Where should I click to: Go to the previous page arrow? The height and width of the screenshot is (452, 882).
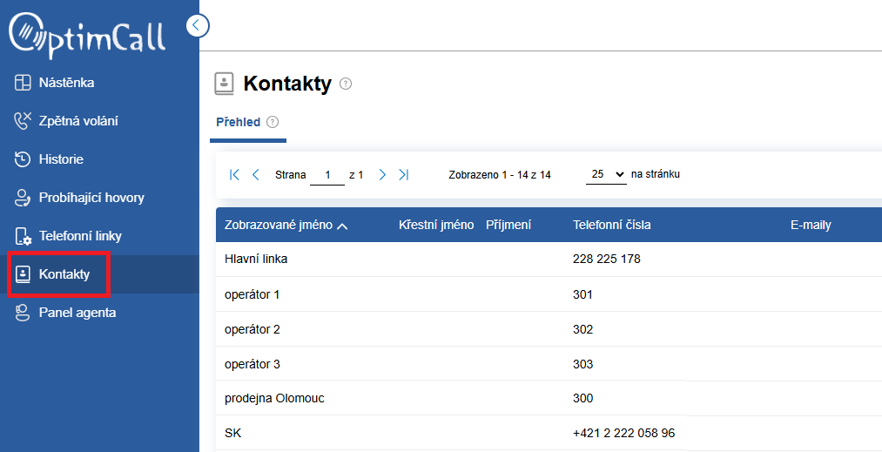255,175
